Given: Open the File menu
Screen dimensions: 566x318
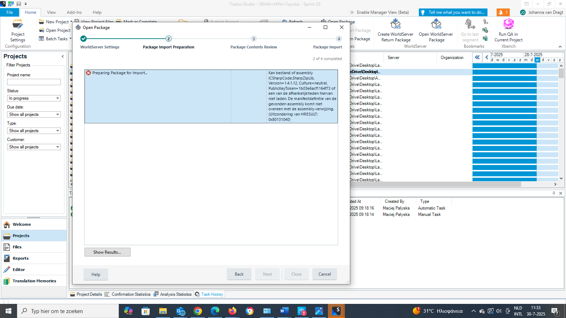Looking at the screenshot, I should (x=10, y=12).
